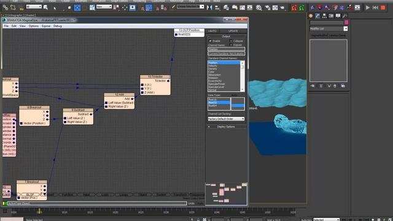Open View menu in MagmaFlow window
This screenshot has height=221, width=393.
[23, 26]
